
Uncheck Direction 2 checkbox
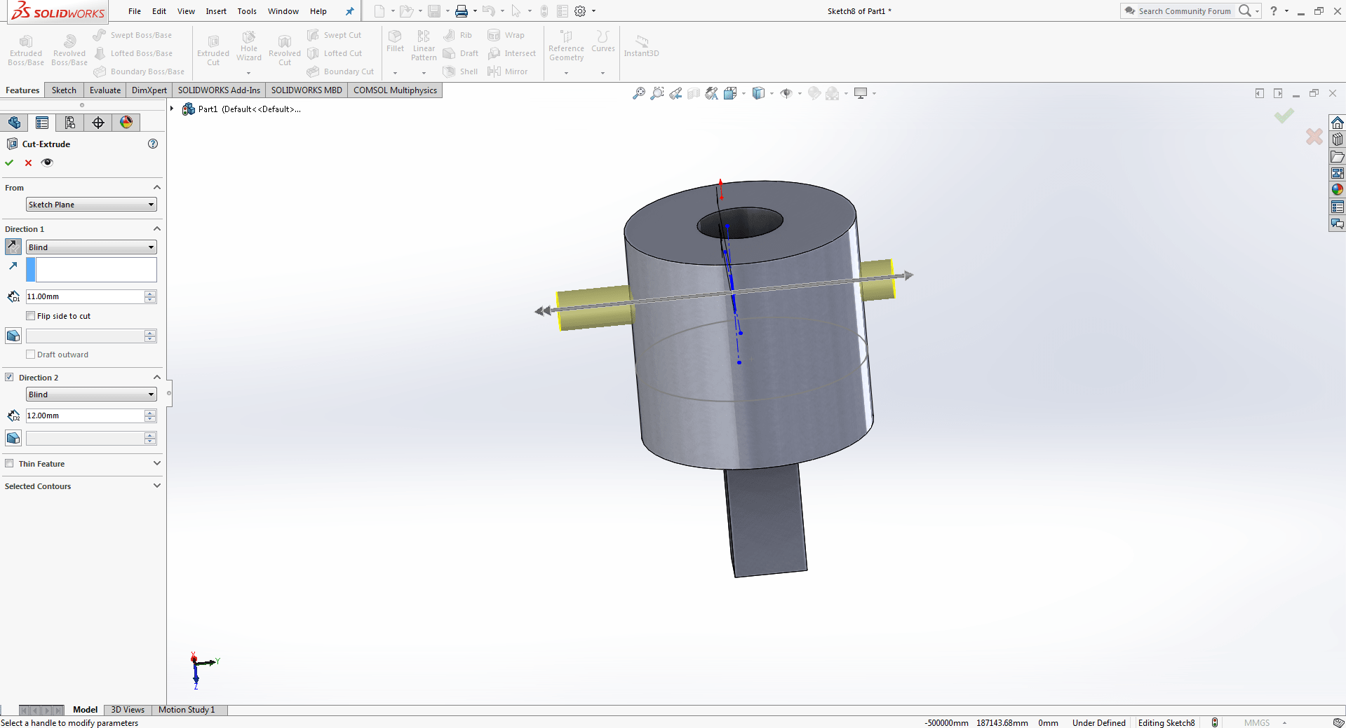pos(9,377)
